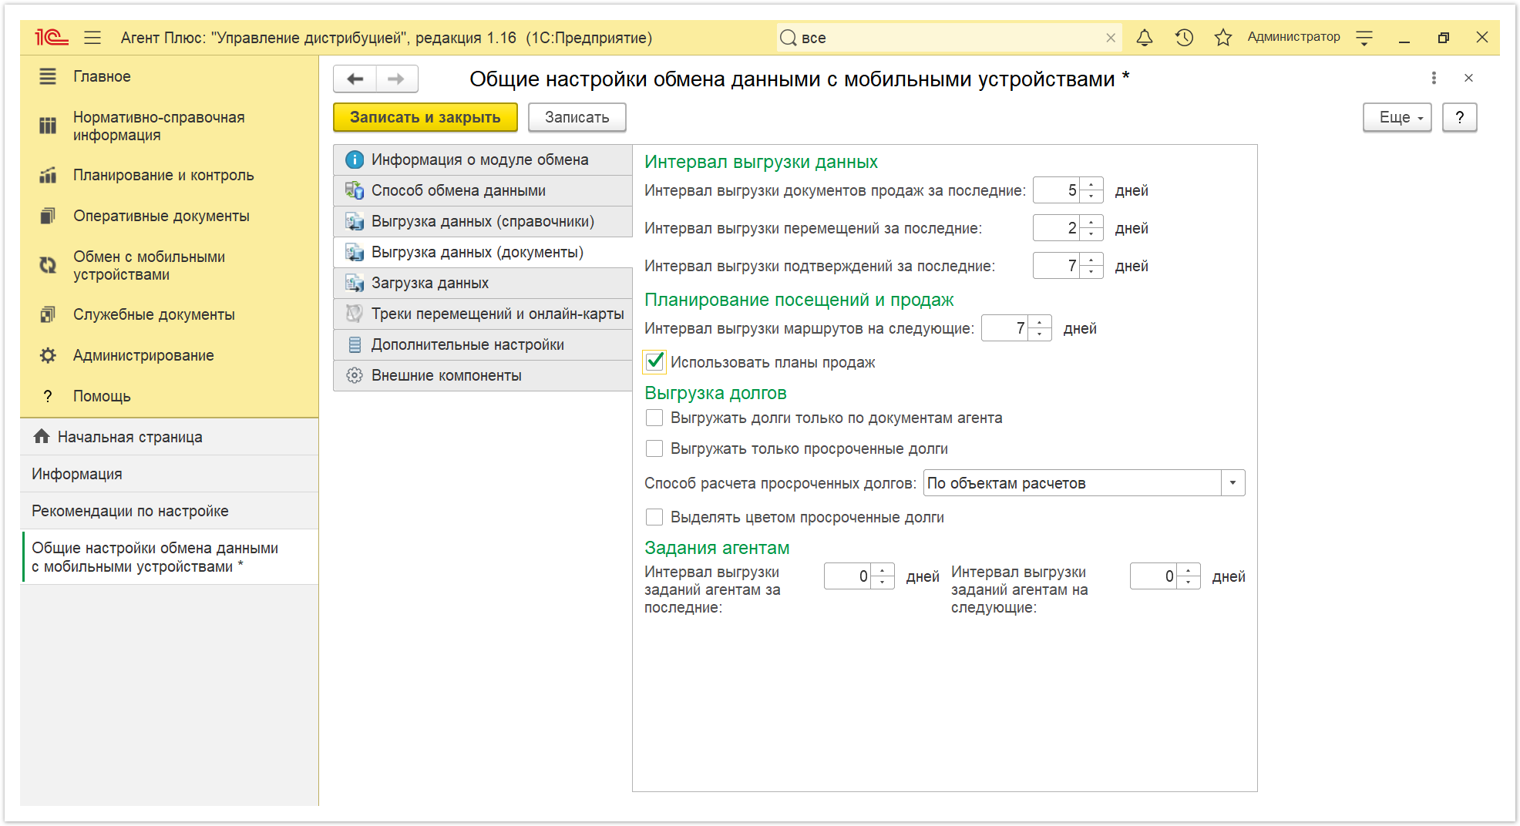This screenshot has width=1520, height=826.
Task: Click the Внешние компоненты gear icon
Action: [x=355, y=375]
